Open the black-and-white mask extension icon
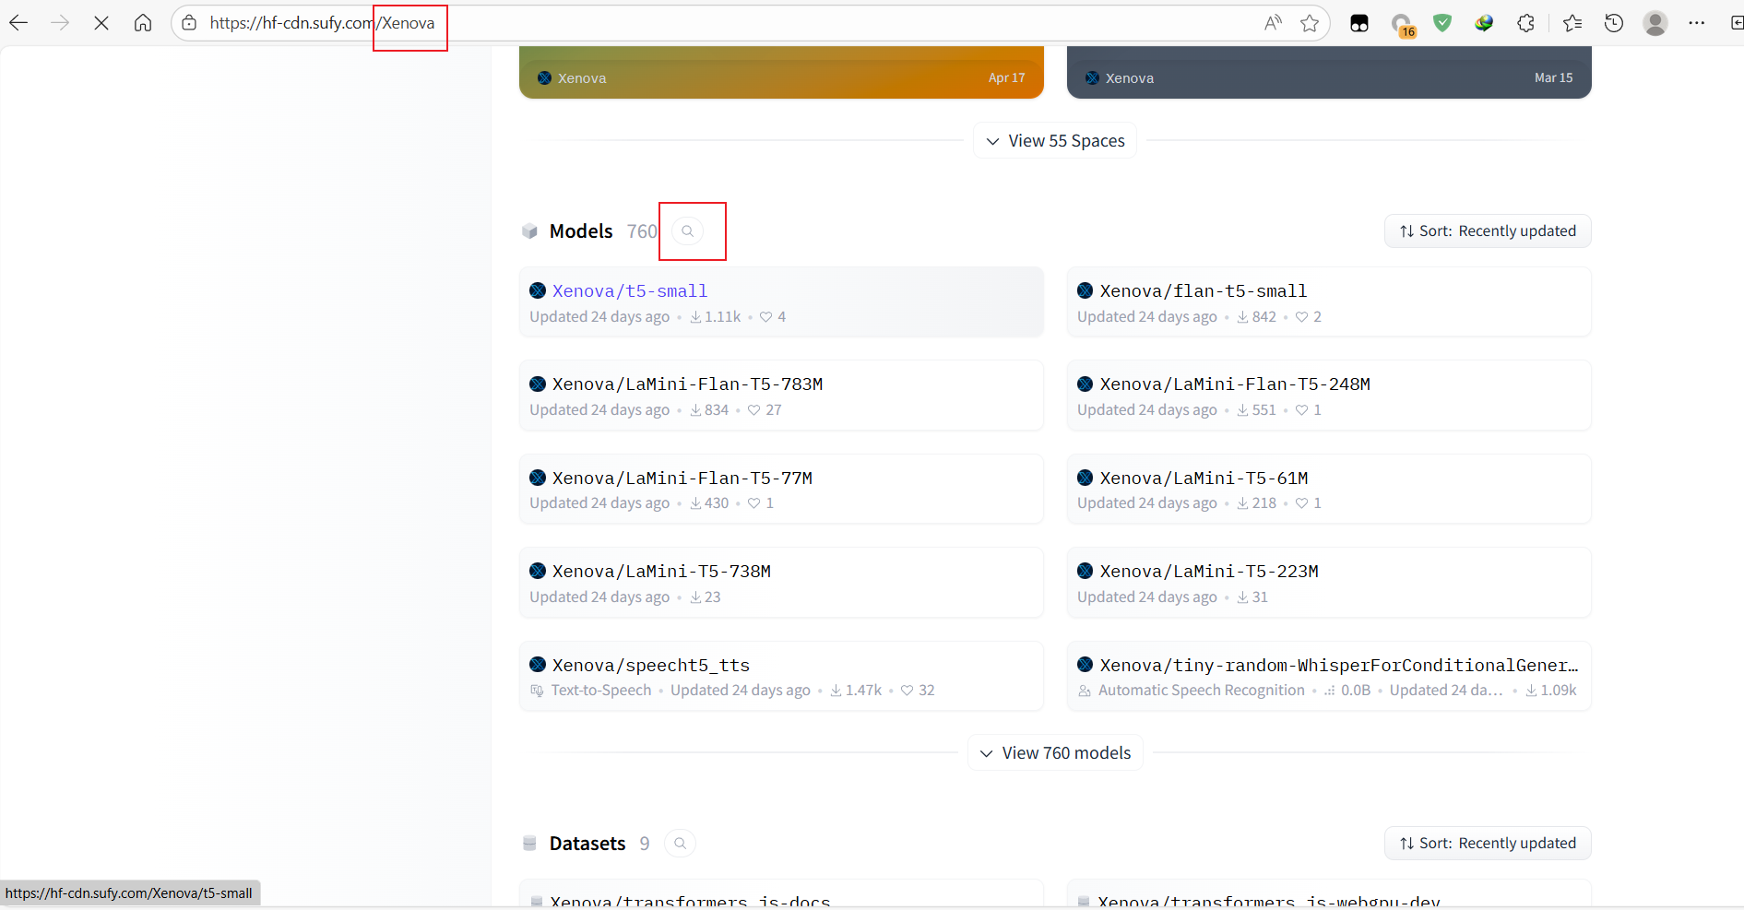 1359,23
